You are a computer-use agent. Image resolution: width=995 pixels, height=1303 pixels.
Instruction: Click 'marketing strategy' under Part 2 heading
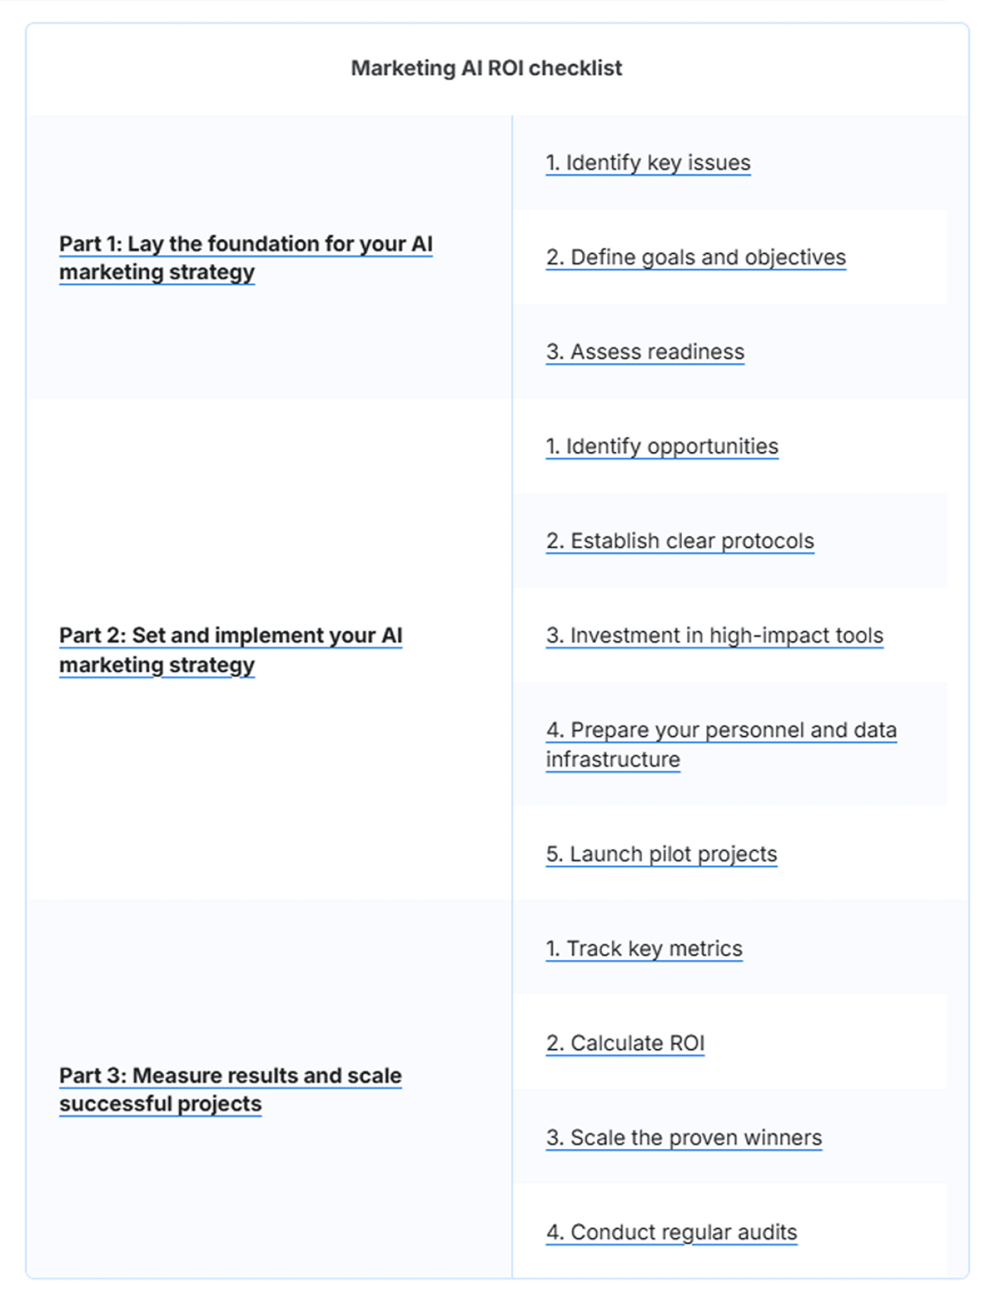(x=157, y=665)
